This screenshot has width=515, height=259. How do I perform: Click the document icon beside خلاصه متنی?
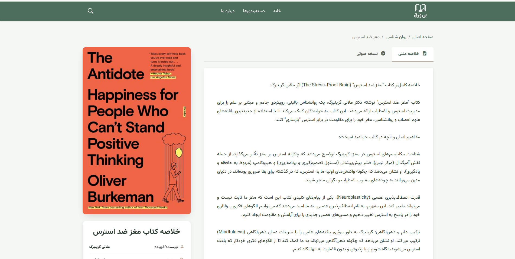click(x=425, y=53)
